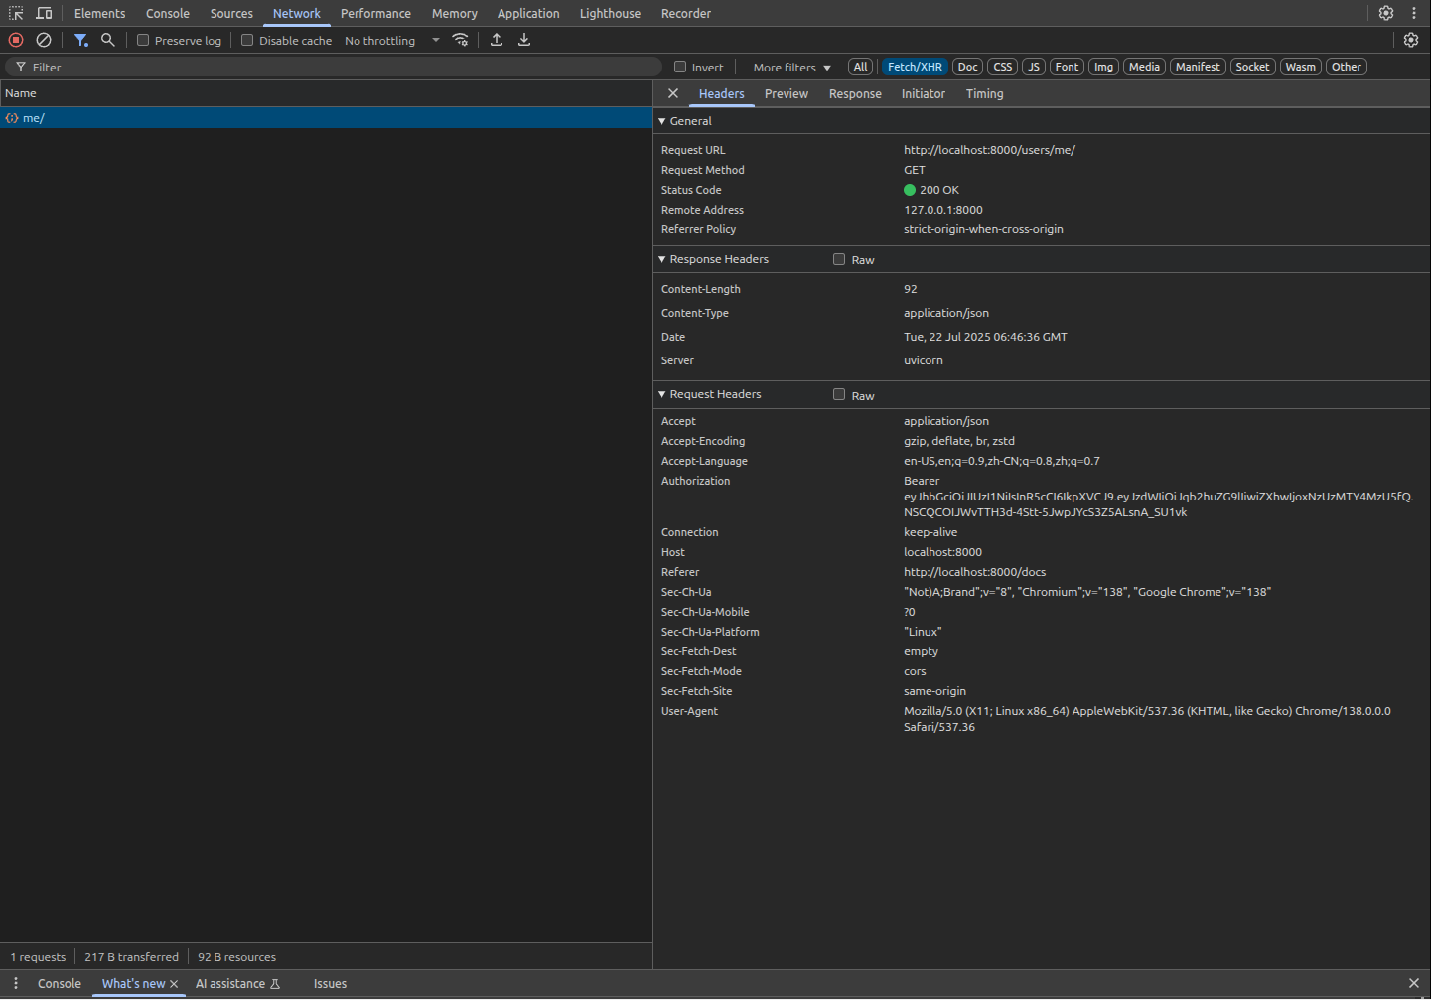Toggle the device toolbar icon
The width and height of the screenshot is (1431, 1000).
pyautogui.click(x=44, y=13)
